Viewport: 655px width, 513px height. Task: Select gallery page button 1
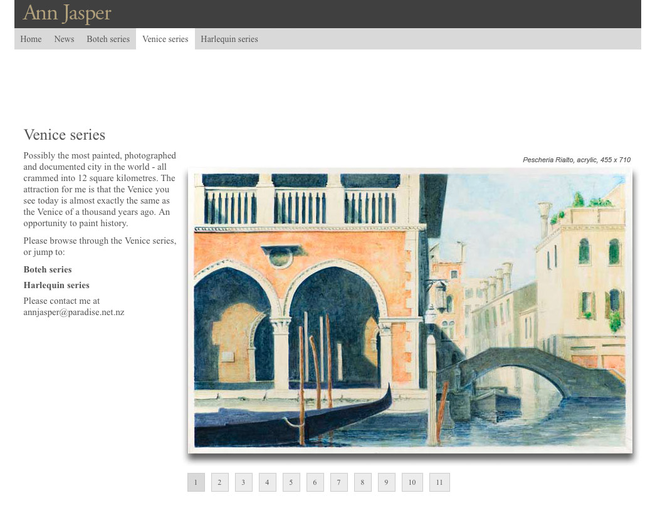pos(196,482)
